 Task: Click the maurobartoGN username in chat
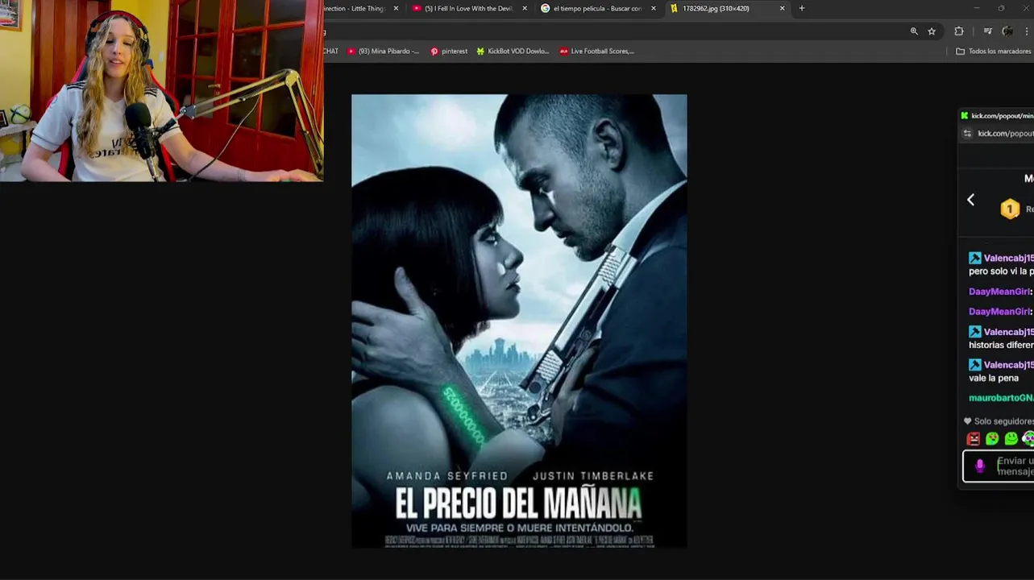pos(1001,398)
